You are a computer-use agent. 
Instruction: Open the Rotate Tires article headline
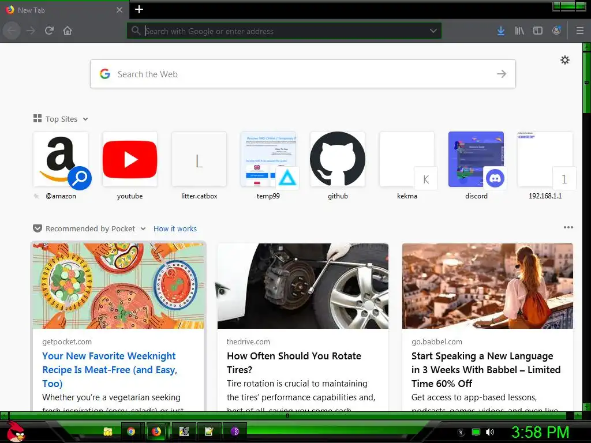pyautogui.click(x=294, y=363)
